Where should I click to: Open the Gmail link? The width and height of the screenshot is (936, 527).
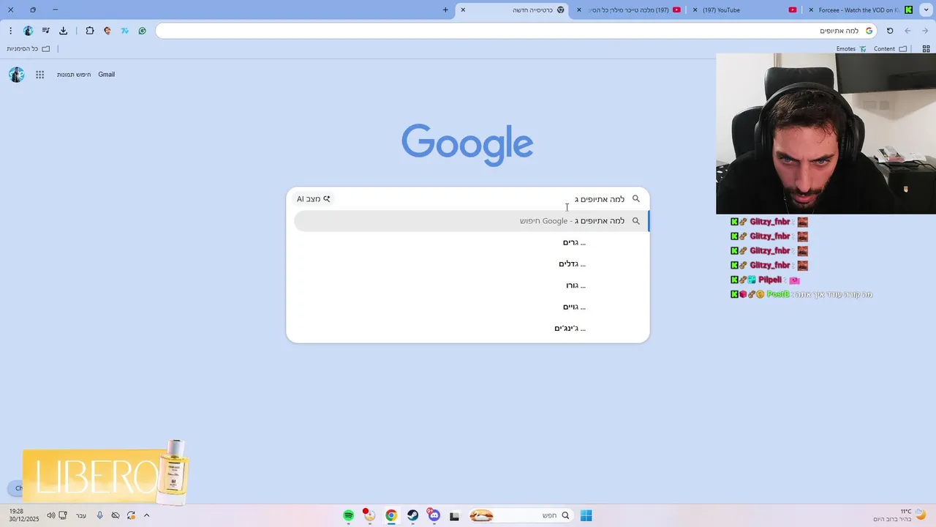pos(107,75)
